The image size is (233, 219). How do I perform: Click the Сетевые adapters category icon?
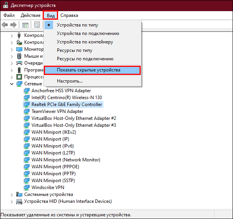coord(19,84)
